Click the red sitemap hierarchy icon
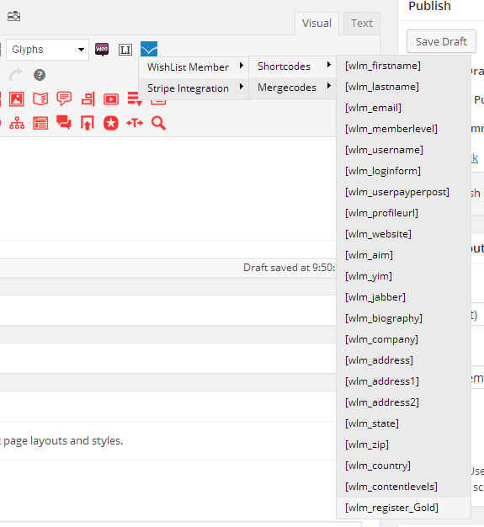This screenshot has height=527, width=484. (17, 124)
